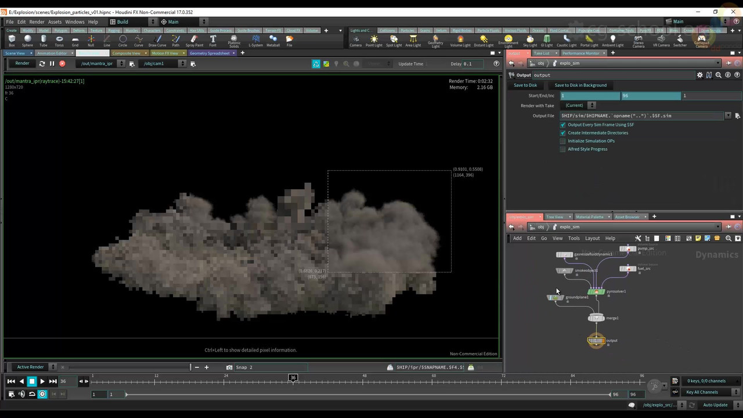
Task: Add a Sky Light from shelf
Action: coord(530,41)
